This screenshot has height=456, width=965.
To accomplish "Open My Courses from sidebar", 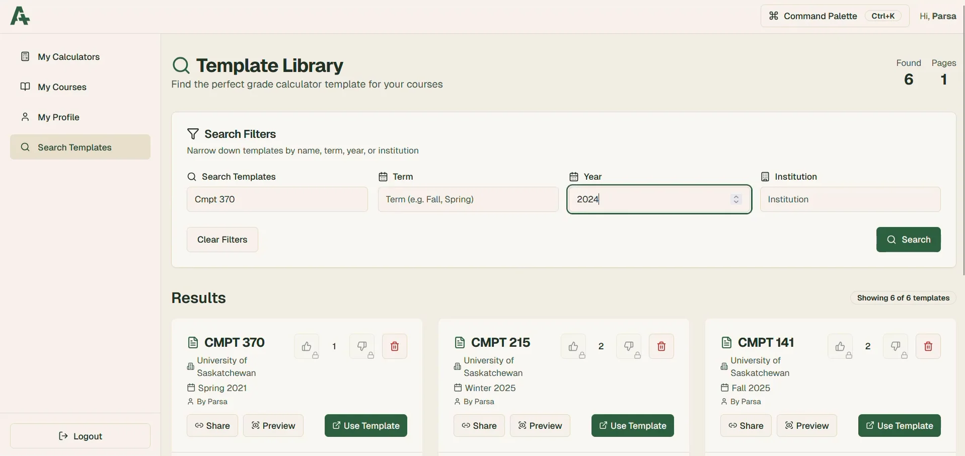I will coord(62,87).
